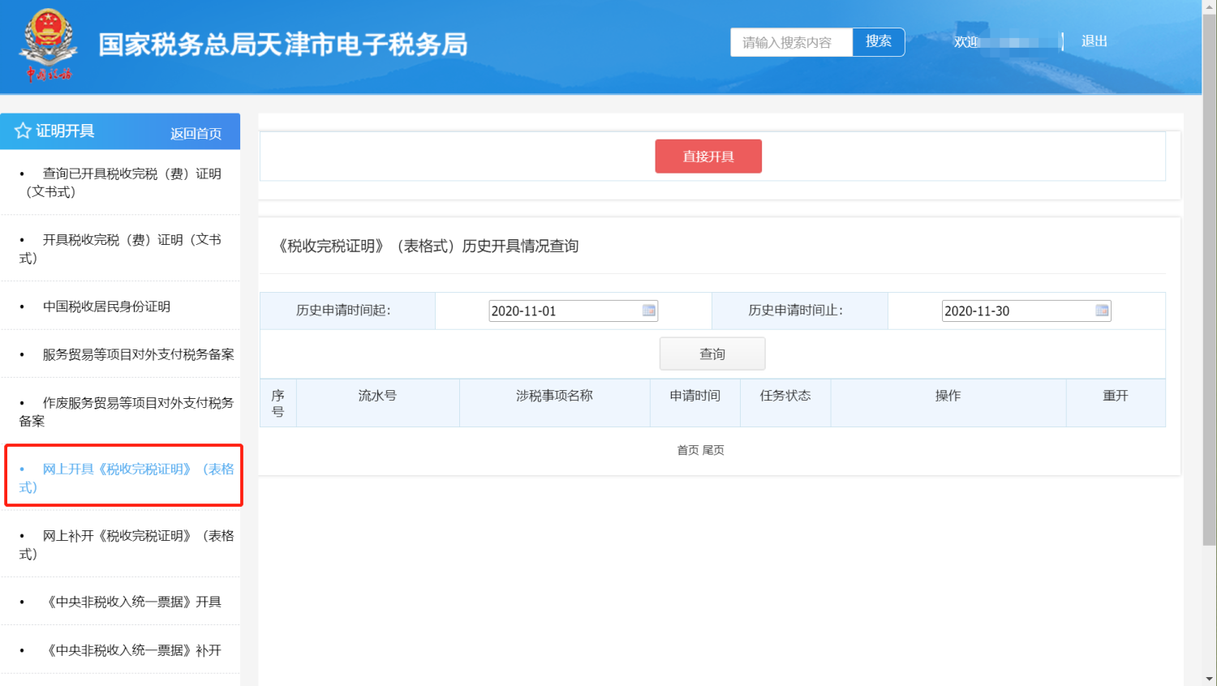Click the end date field 2020-11-30
Screen dimensions: 1217x686
pos(1026,311)
